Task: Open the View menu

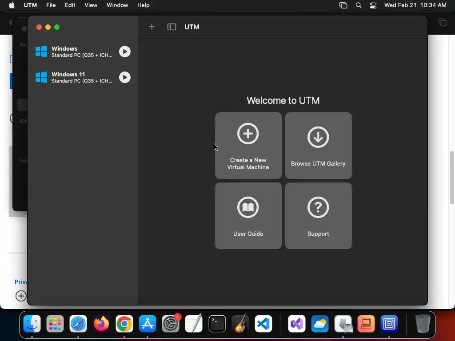Action: pyautogui.click(x=91, y=5)
